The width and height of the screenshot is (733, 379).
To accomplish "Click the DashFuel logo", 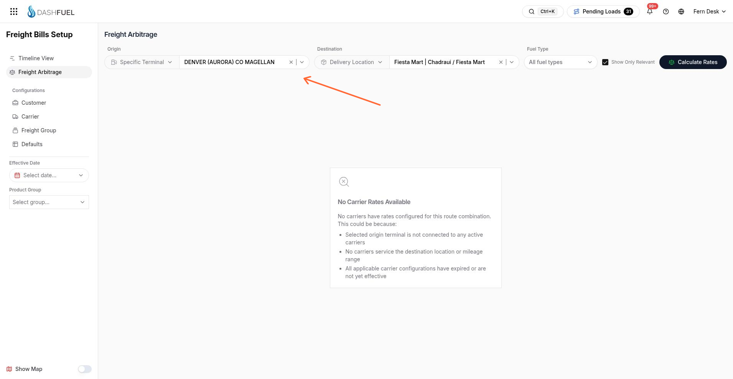I will [x=51, y=12].
